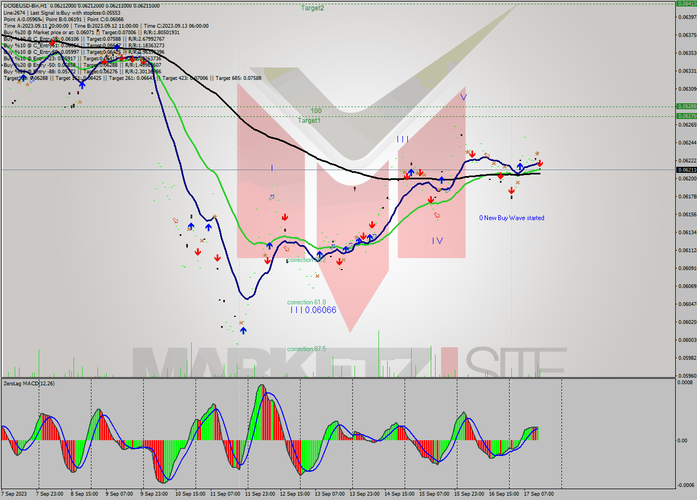This screenshot has height=500, width=697.
Task: Click the '11 Sep 07:00' time axis label
Action: point(225,494)
